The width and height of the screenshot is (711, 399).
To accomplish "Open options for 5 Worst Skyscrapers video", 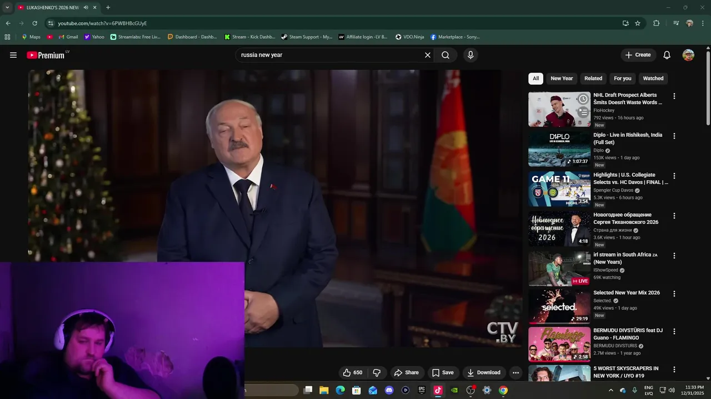I will coord(674,369).
